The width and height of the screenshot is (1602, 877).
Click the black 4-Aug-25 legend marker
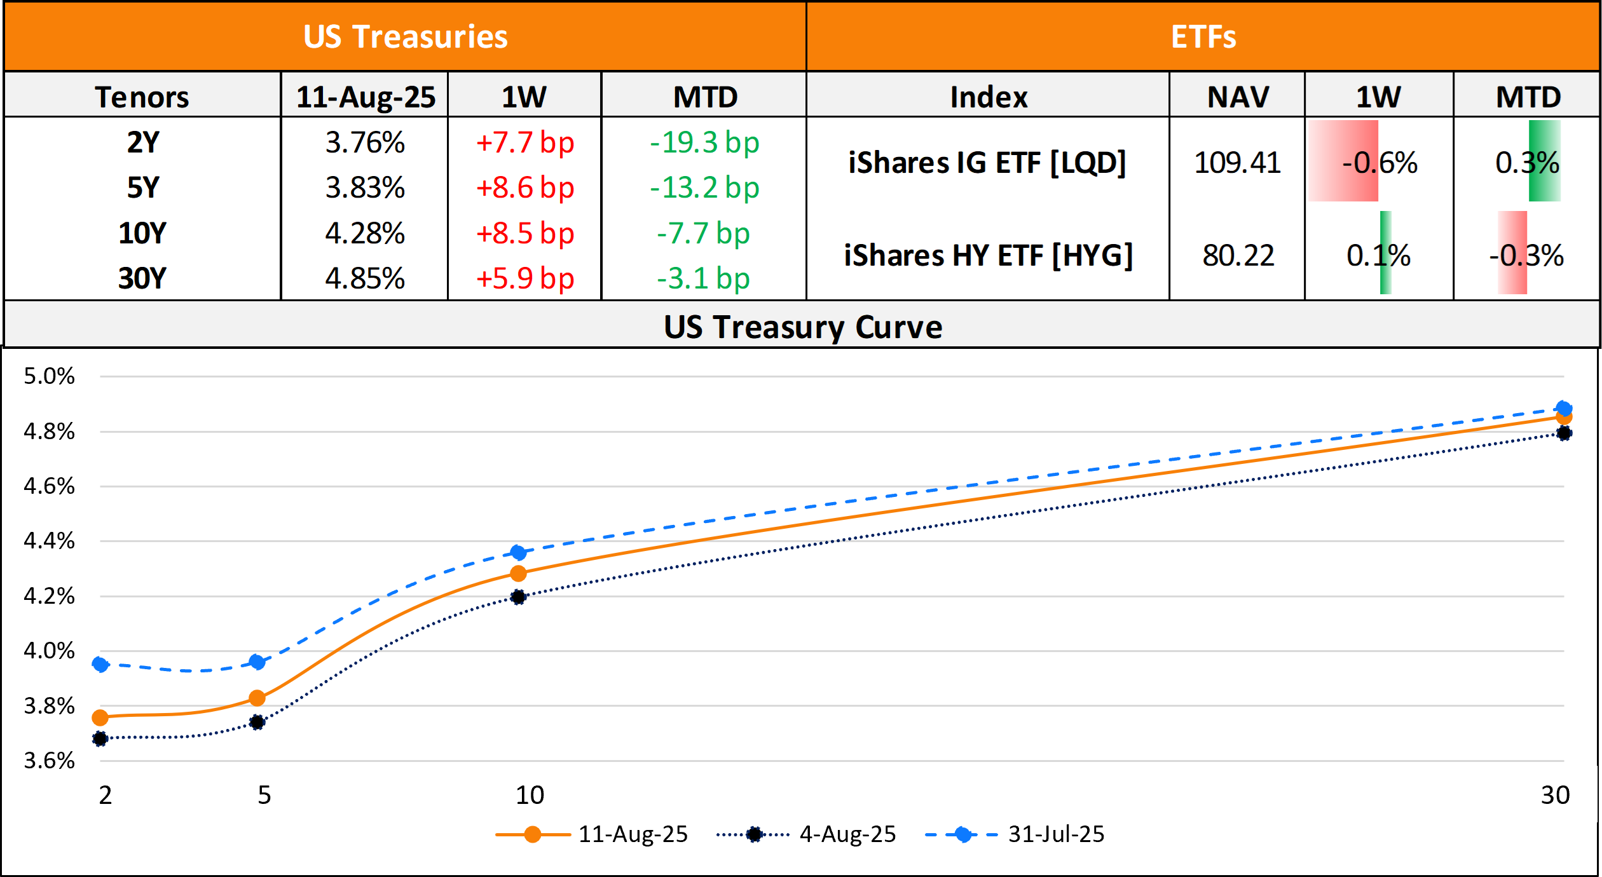[x=754, y=834]
